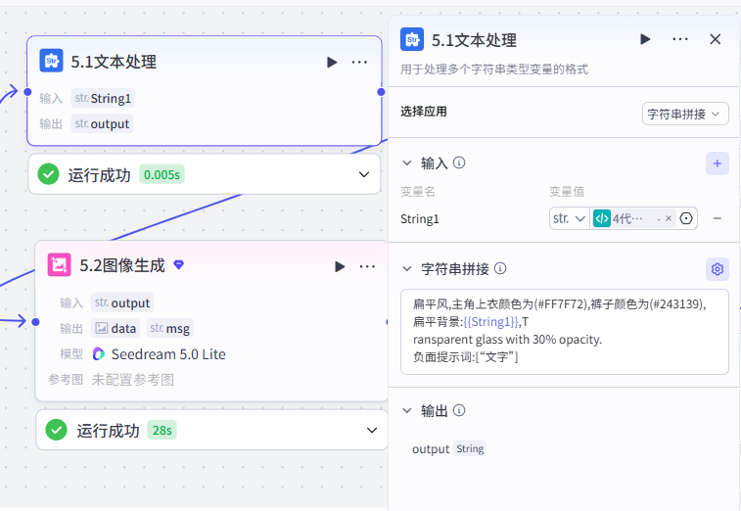Run the 5.1文本处理 node on the canvas
This screenshot has width=741, height=511.
[332, 62]
